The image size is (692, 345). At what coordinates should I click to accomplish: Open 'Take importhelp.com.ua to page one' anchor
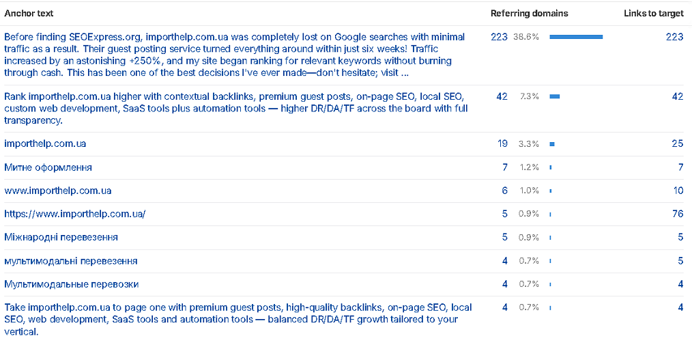238,319
